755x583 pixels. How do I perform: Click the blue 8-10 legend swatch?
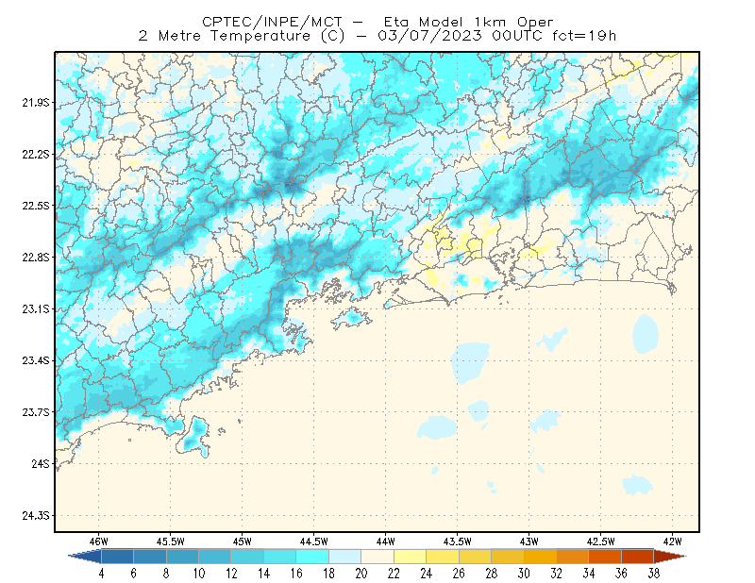[182, 556]
